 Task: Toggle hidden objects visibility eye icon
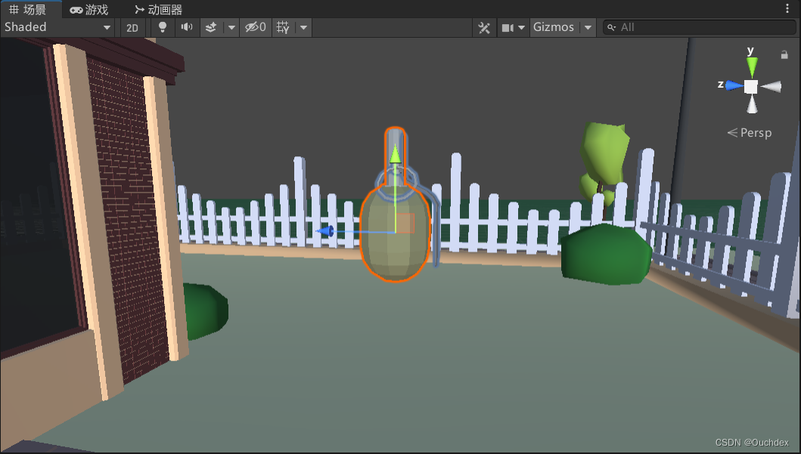255,27
